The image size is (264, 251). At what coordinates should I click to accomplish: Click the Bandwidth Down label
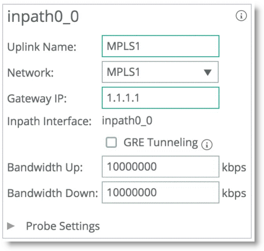(53, 193)
